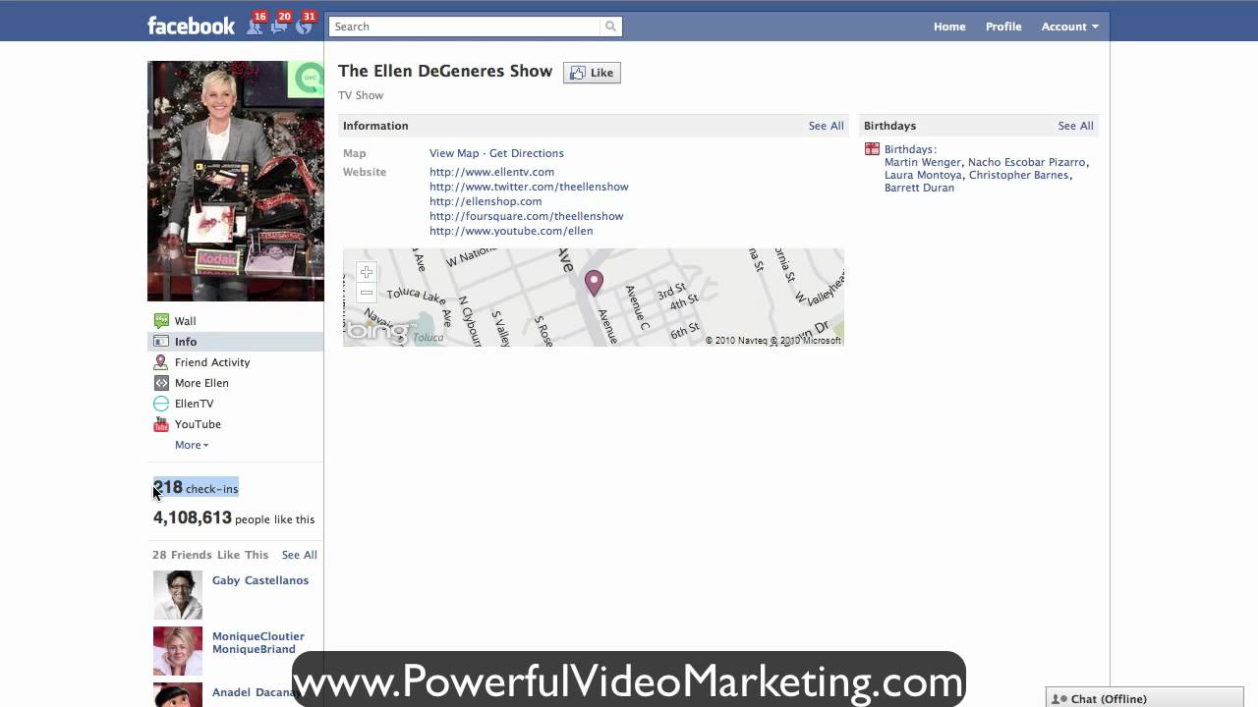The width and height of the screenshot is (1258, 707).
Task: Open messages notification icon
Action: tap(280, 26)
